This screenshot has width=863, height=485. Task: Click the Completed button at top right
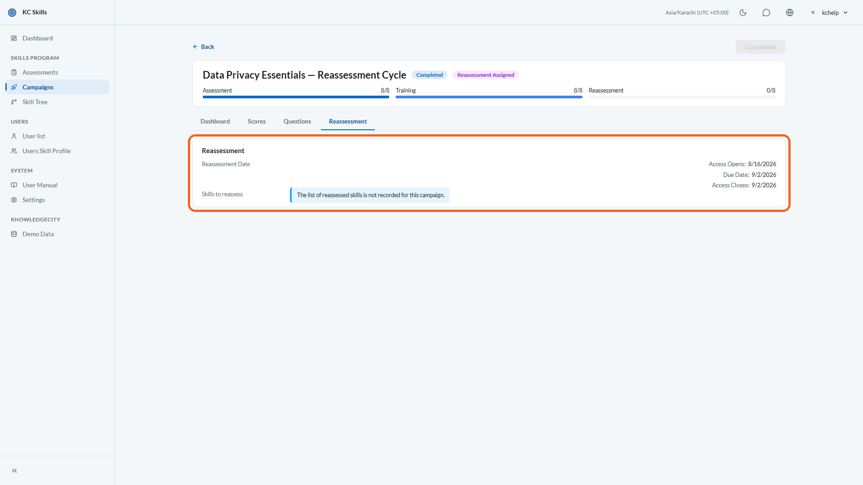pos(761,47)
